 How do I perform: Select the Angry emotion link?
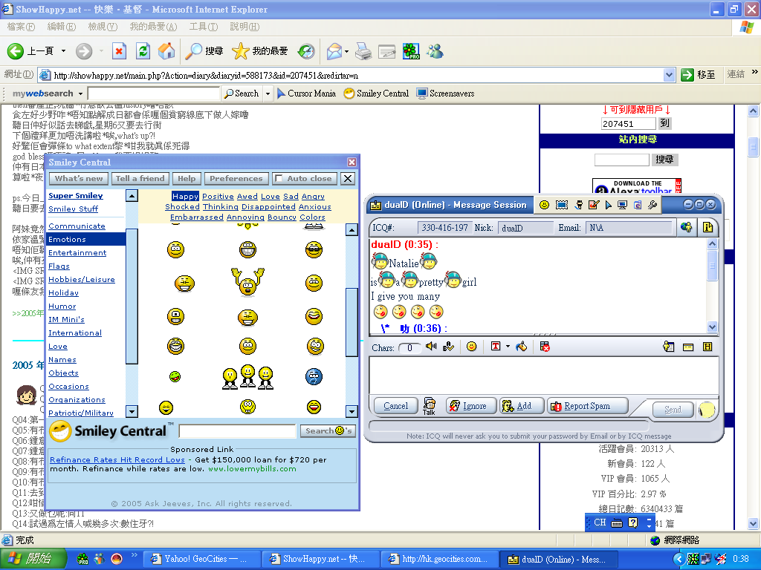(x=313, y=196)
